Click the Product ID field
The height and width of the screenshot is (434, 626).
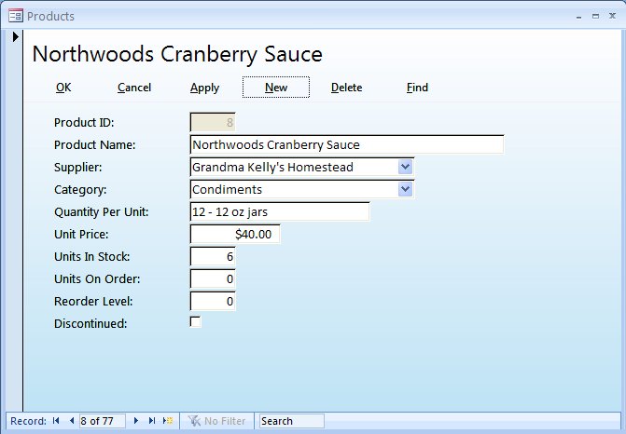(x=213, y=122)
